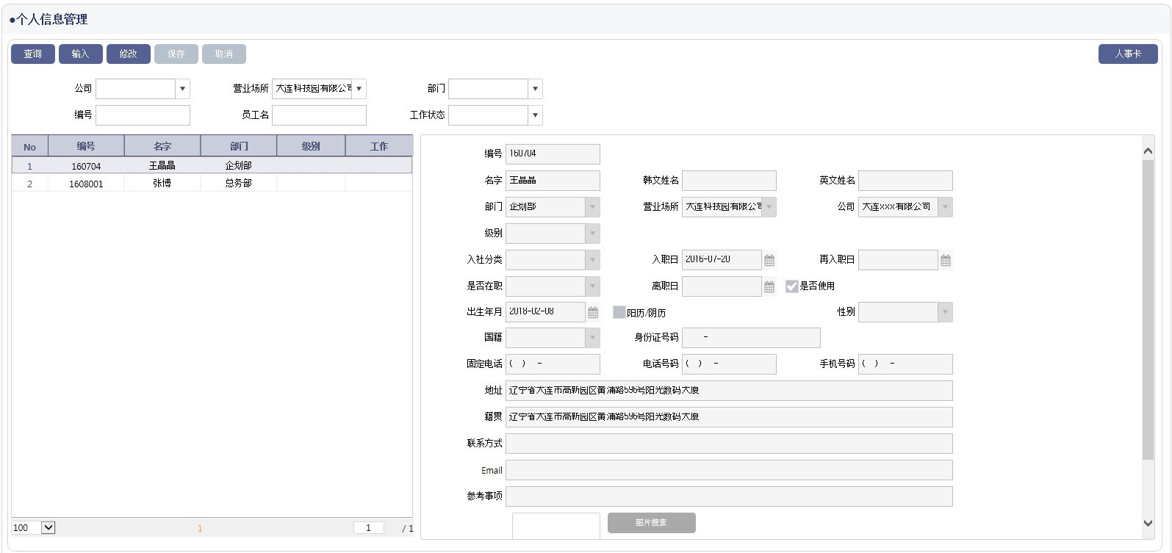Click the 查询 button

[33, 54]
